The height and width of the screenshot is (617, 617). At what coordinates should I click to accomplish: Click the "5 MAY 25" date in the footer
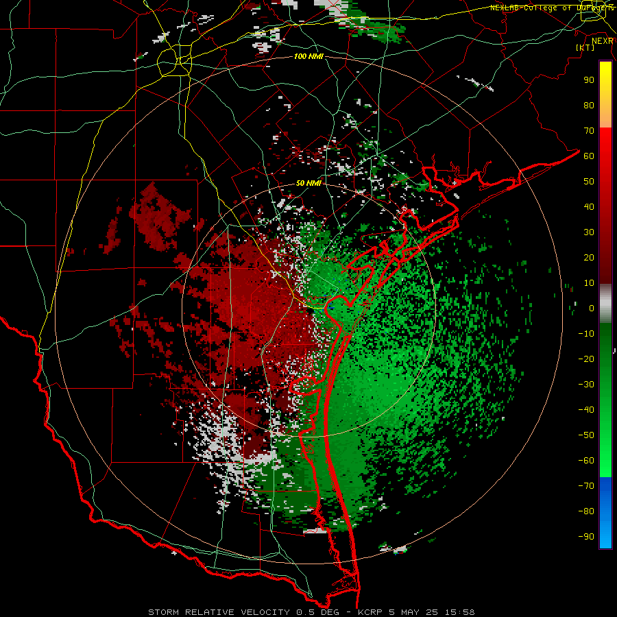coord(414,612)
